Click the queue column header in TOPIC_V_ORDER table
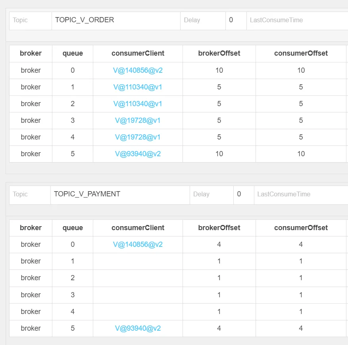 click(x=73, y=53)
